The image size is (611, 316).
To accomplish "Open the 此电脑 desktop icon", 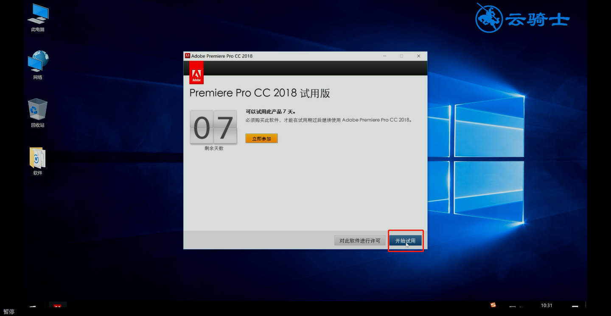I will click(x=37, y=17).
